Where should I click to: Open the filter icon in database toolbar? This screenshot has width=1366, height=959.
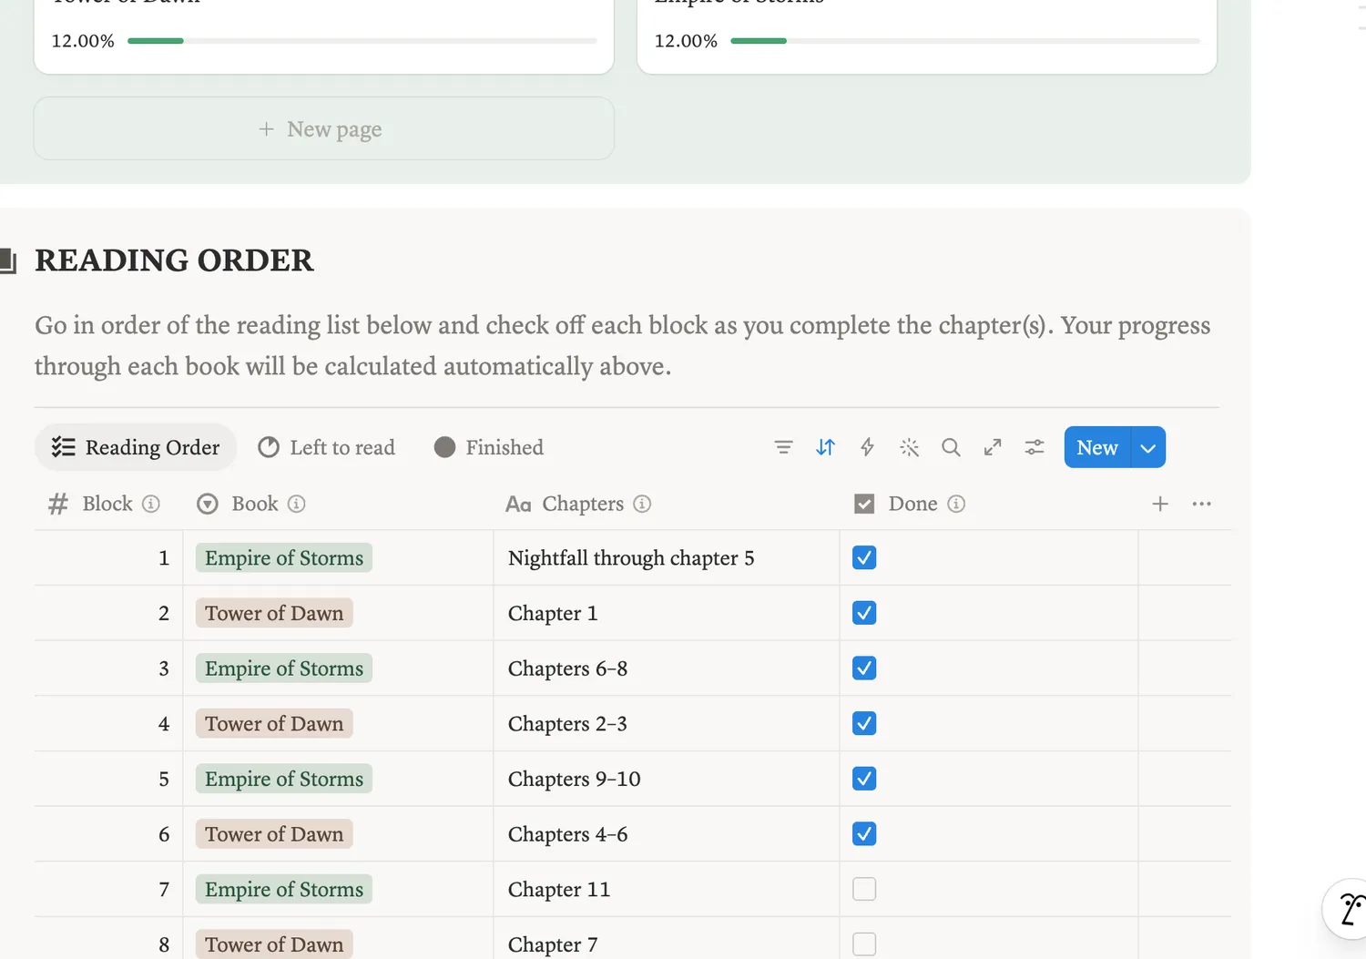783,447
